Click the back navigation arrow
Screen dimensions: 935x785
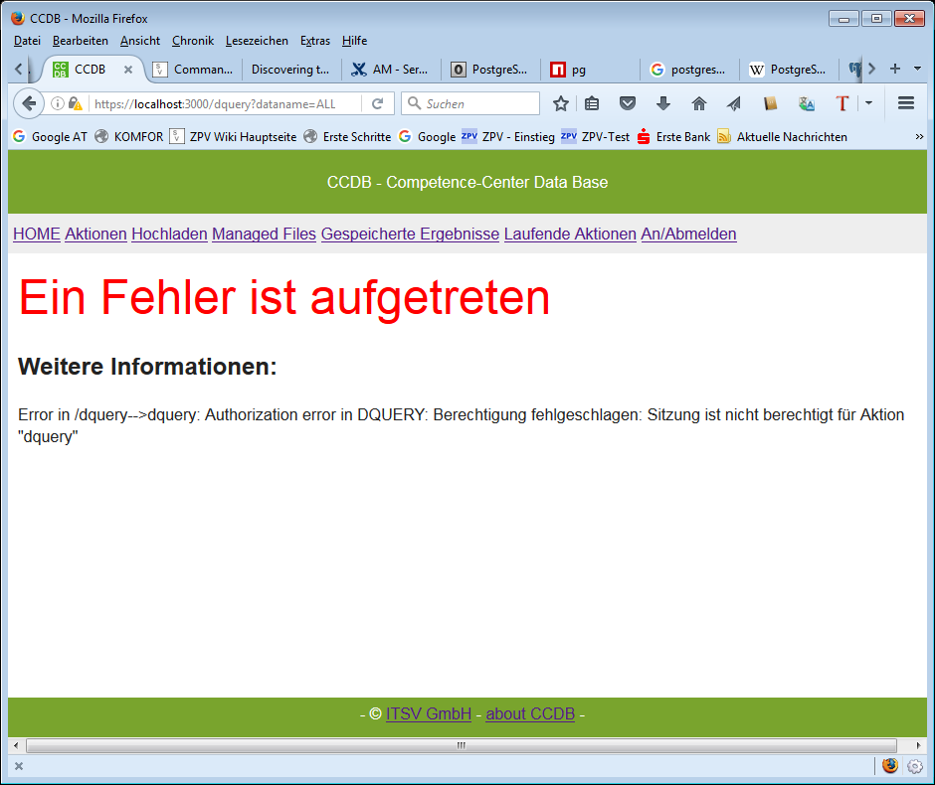(29, 103)
